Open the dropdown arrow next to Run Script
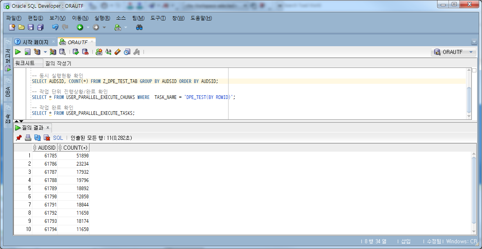 pyautogui.click(x=45, y=52)
